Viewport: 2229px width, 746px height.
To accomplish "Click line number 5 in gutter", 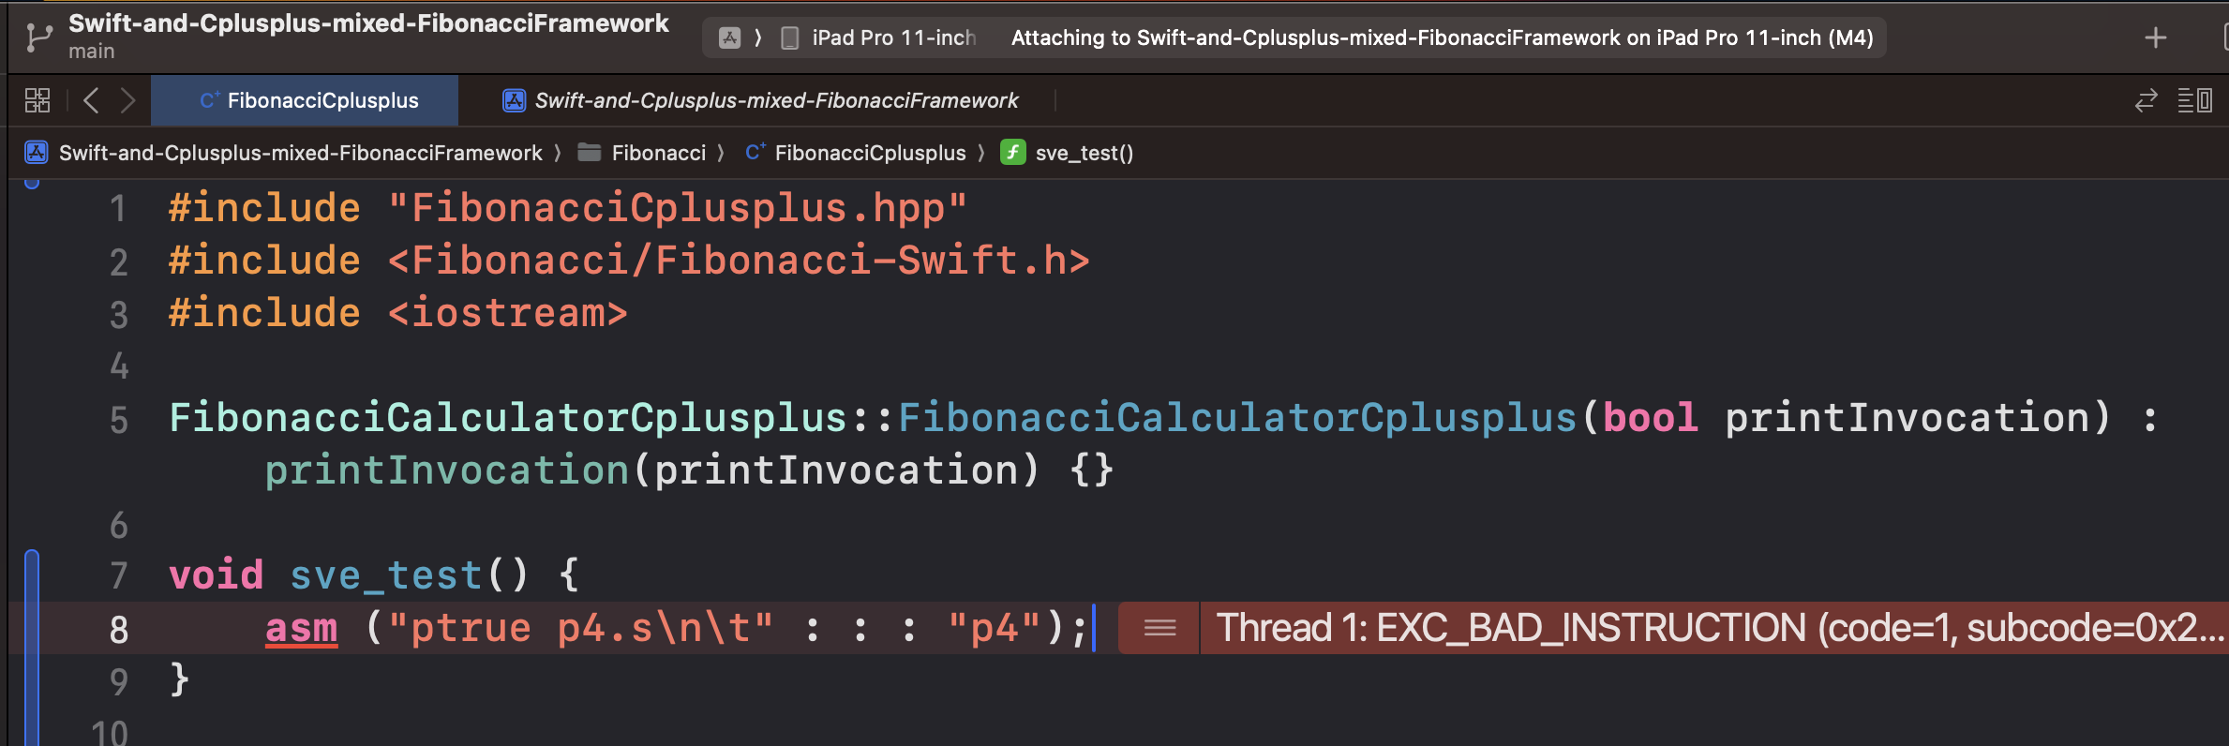I will 118,420.
